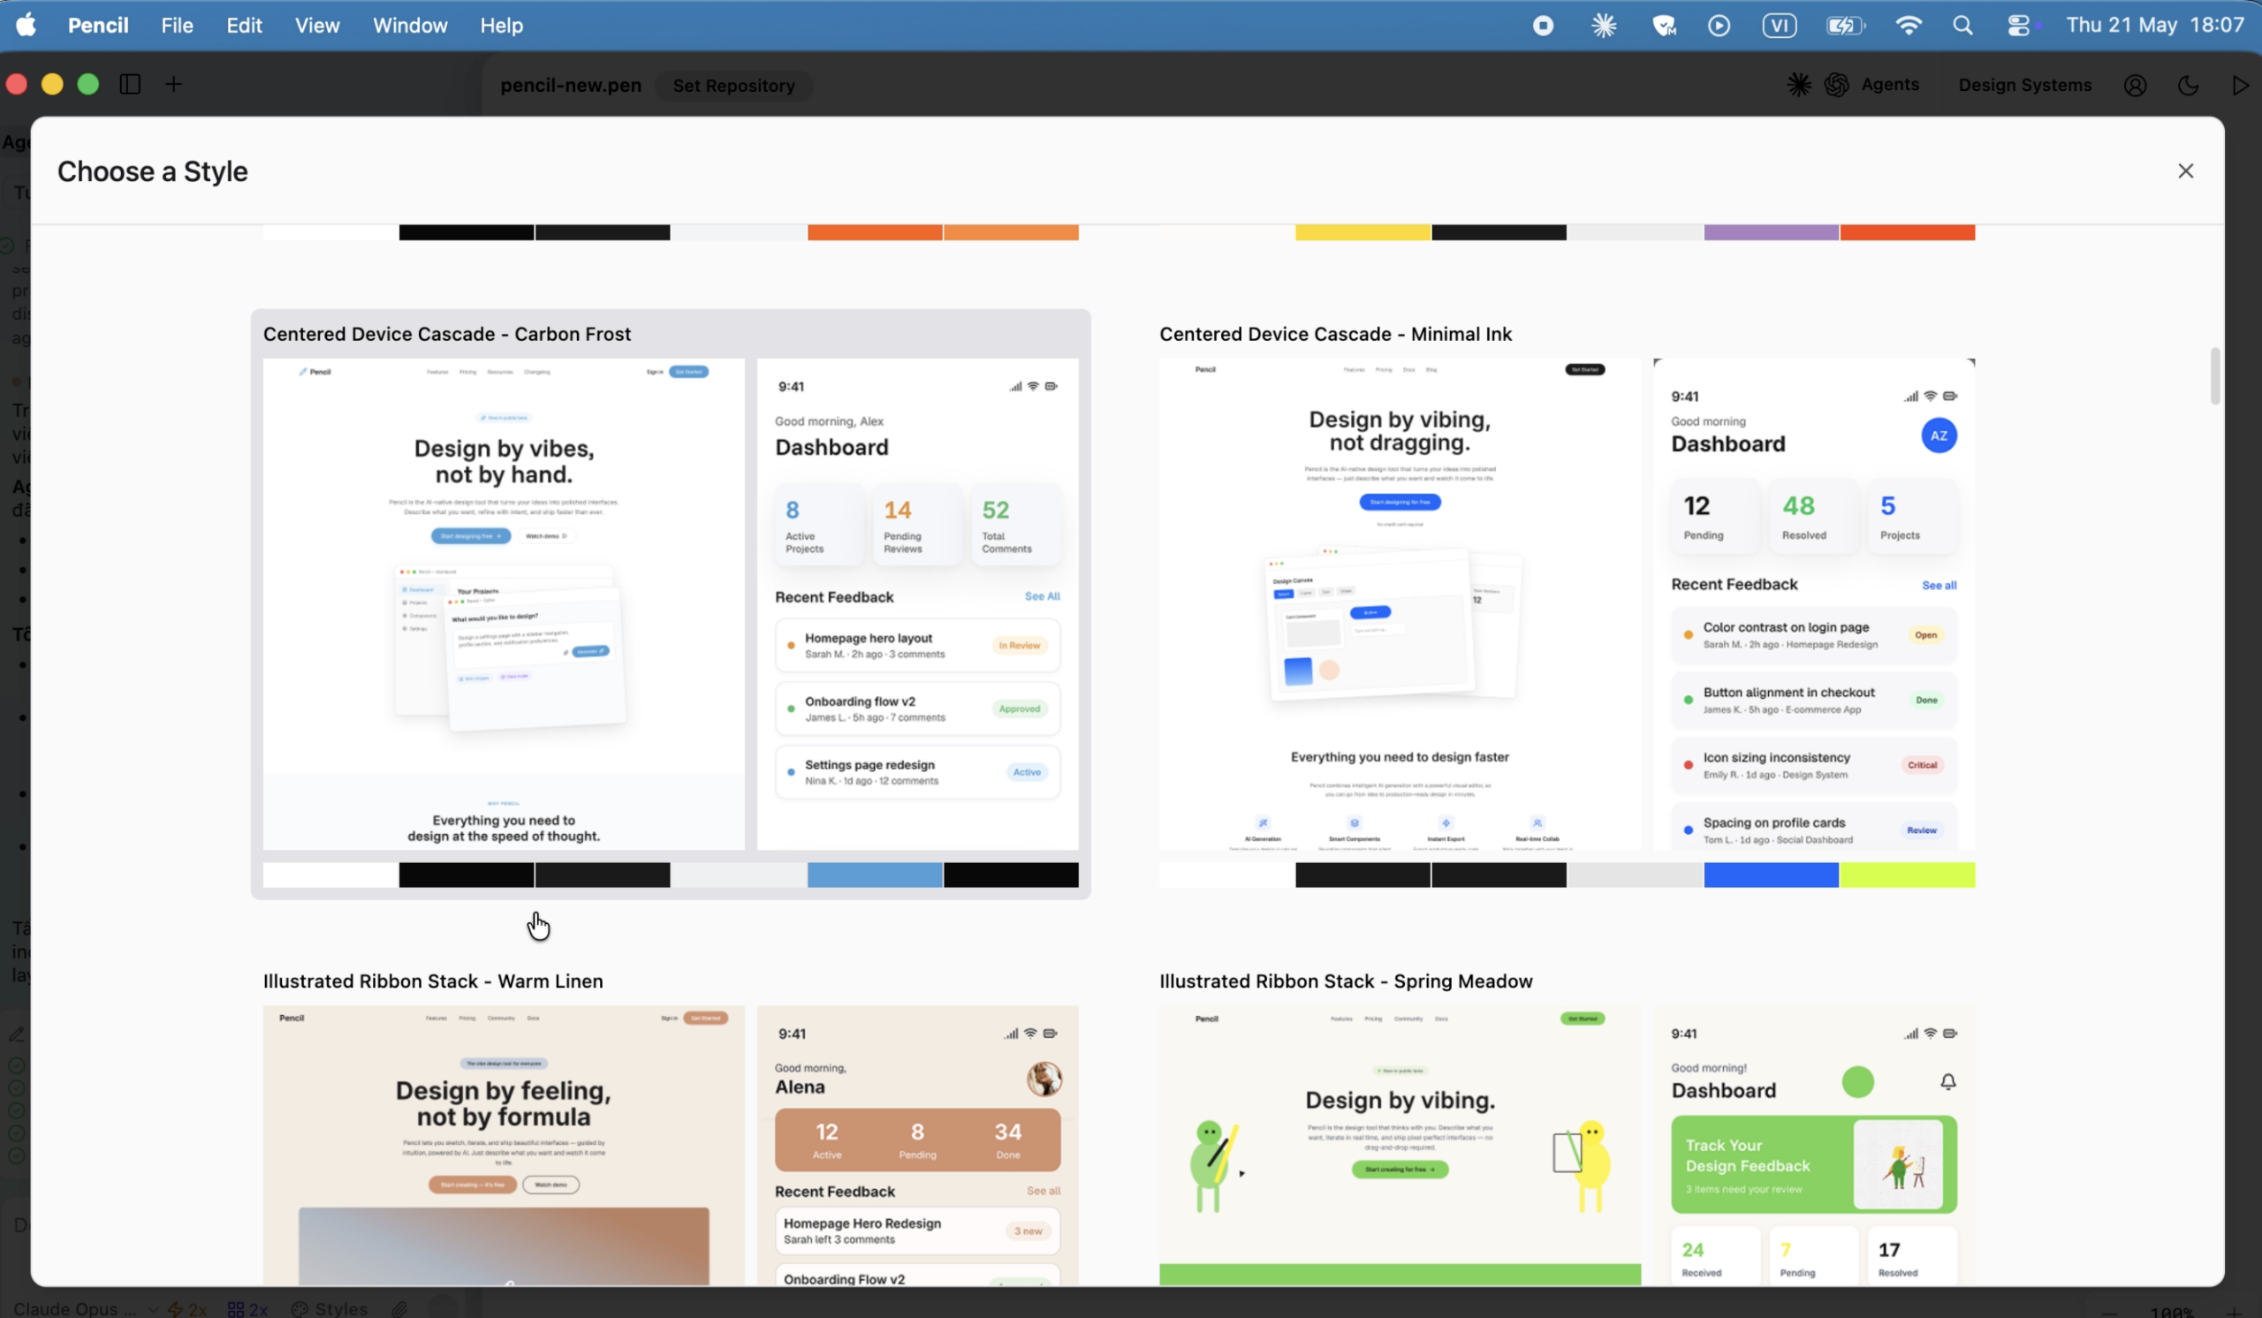Click the purple swatch at top
The width and height of the screenshot is (2262, 1318).
[x=1770, y=232]
